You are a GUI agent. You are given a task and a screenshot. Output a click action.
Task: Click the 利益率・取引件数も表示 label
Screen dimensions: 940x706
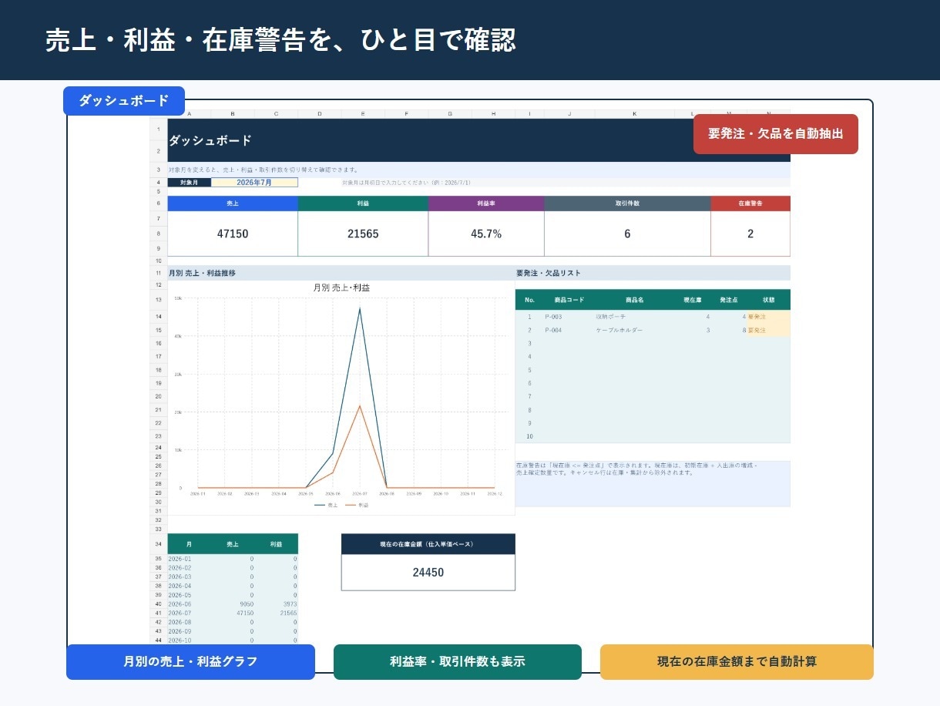coord(458,662)
